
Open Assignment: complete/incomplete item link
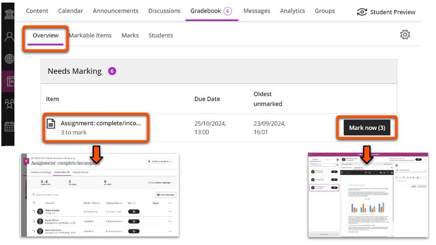(100, 123)
